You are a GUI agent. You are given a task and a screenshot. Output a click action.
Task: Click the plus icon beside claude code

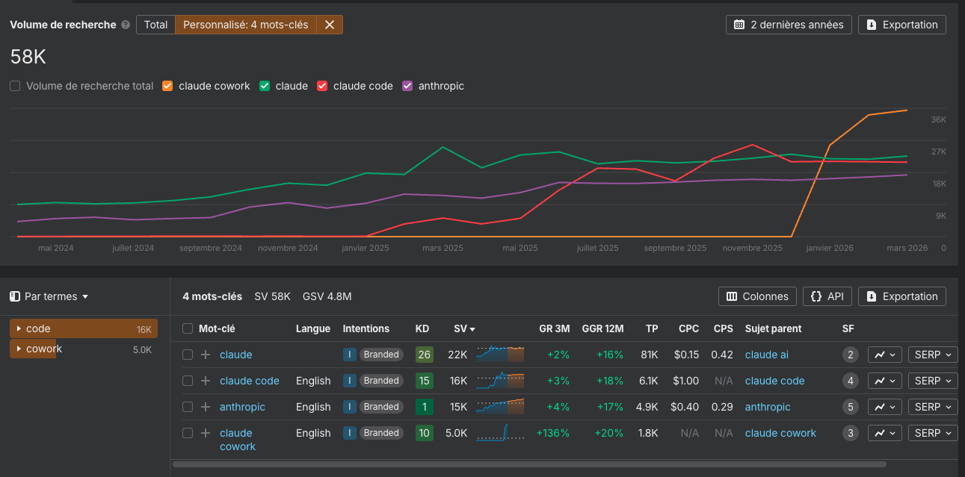click(x=204, y=381)
